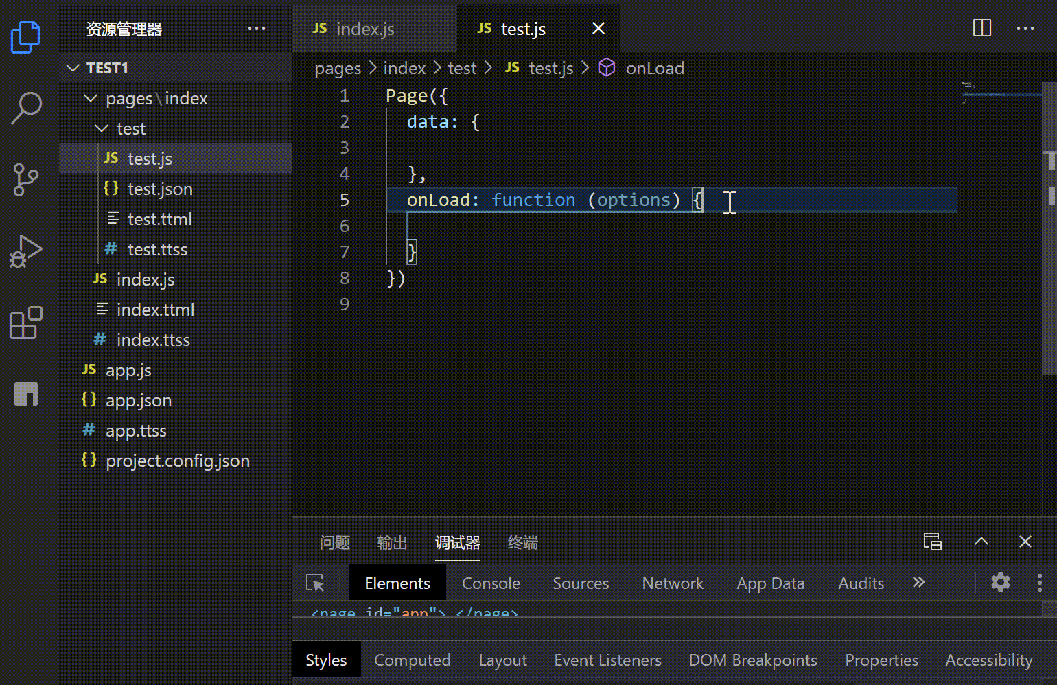This screenshot has width=1057, height=685.
Task: Select the Styles subtab
Action: [x=327, y=660]
